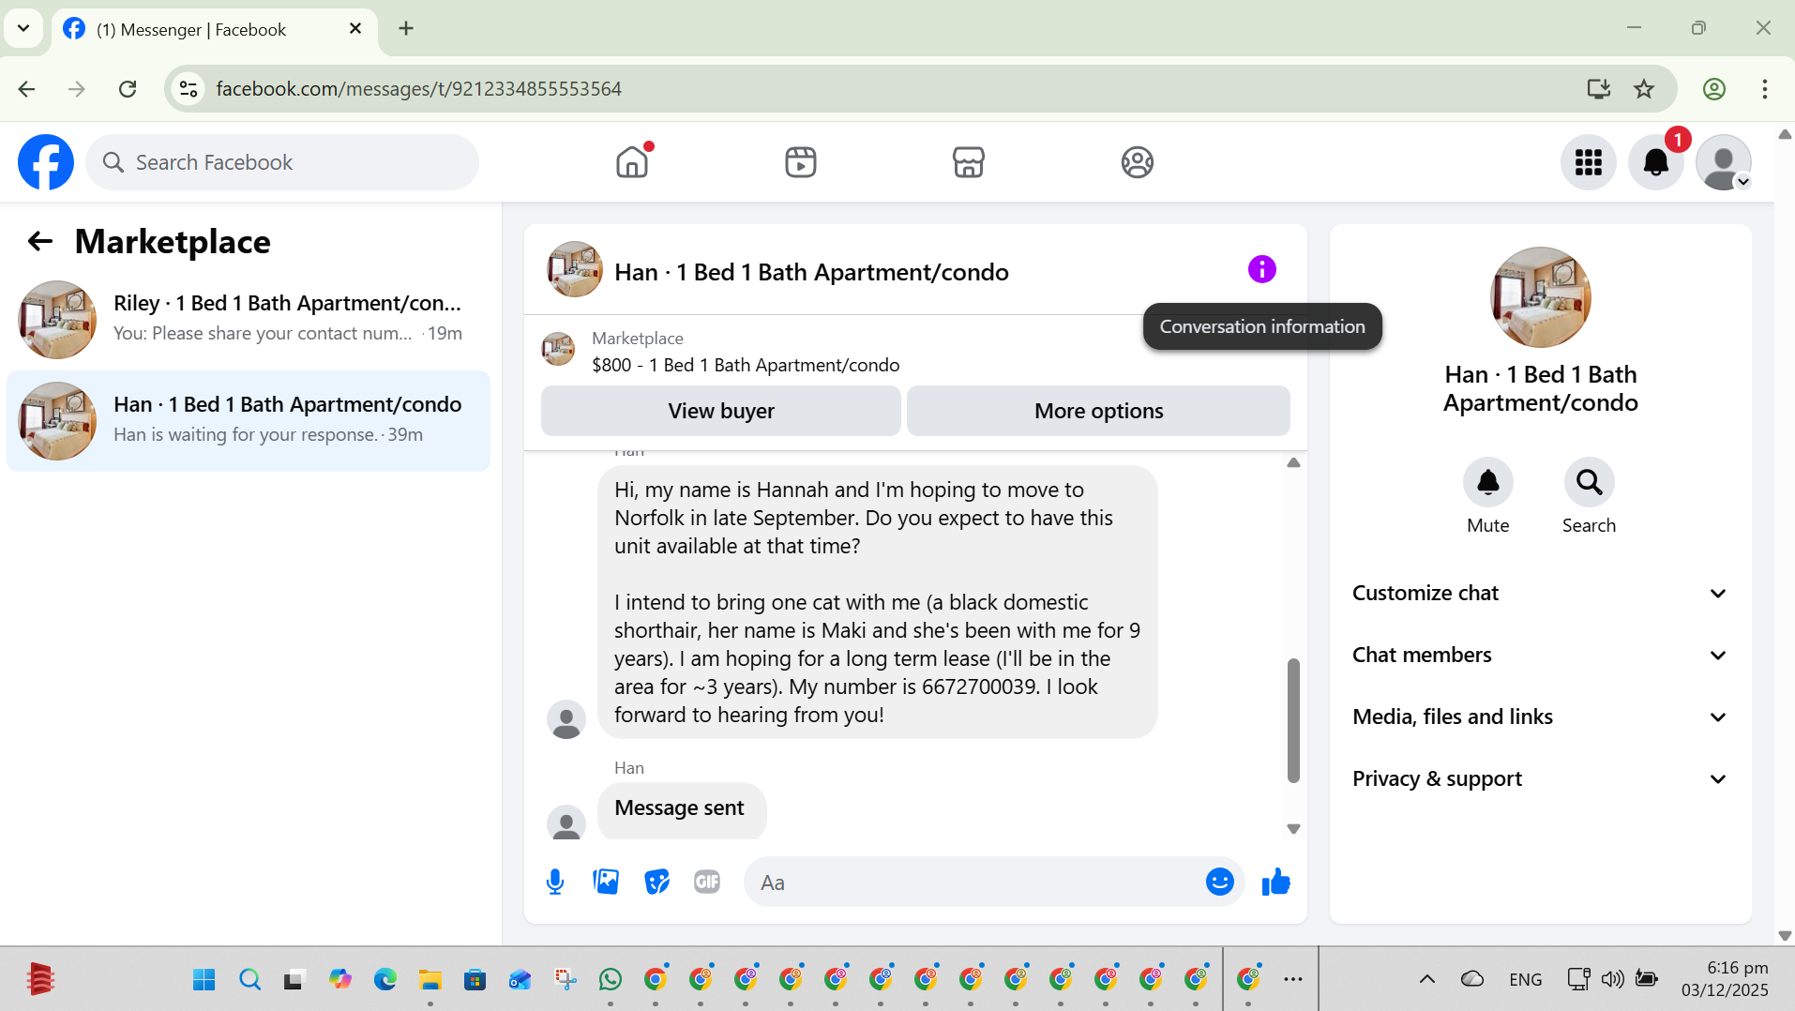
Task: Open the Facebook Video tab icon
Action: 801,162
